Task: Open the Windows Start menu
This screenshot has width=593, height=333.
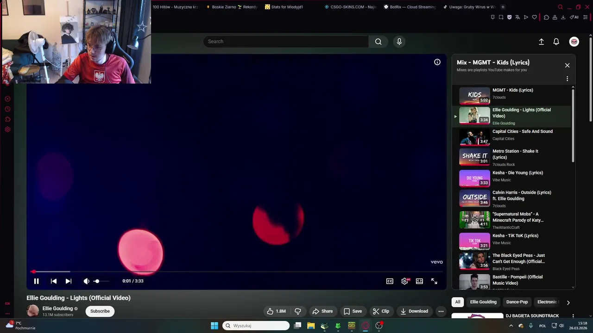Action: click(214, 326)
